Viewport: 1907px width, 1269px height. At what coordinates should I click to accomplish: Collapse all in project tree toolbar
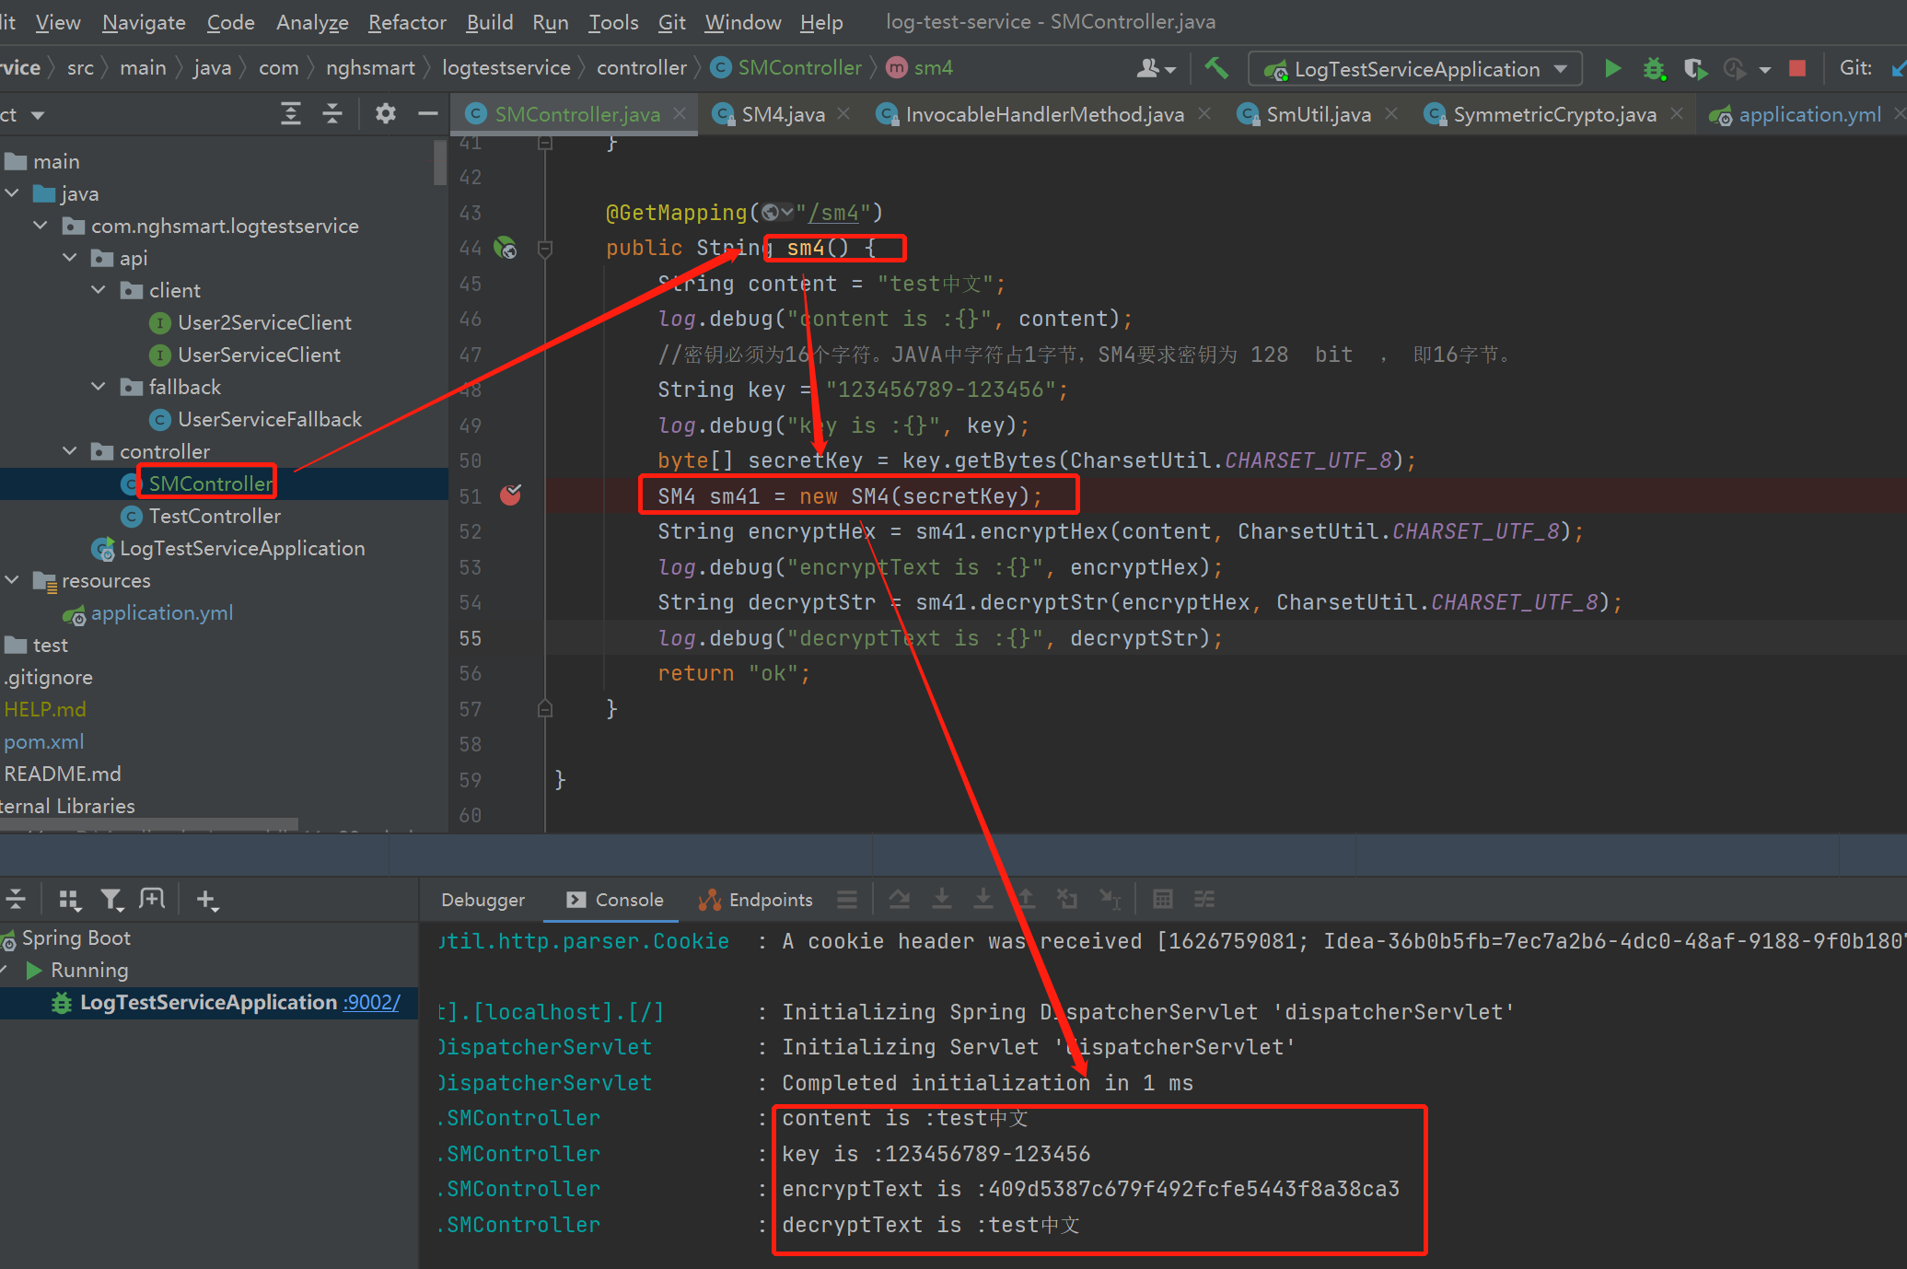pyautogui.click(x=332, y=114)
